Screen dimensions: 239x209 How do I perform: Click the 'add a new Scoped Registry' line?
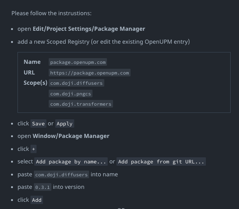point(104,42)
